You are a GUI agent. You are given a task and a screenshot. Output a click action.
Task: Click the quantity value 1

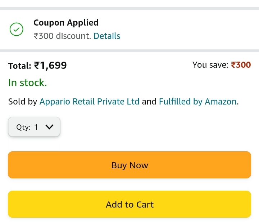click(36, 127)
